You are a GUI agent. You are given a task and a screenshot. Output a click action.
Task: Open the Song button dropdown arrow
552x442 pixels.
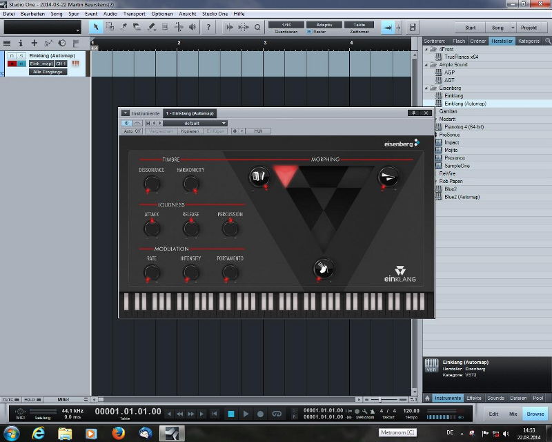(513, 28)
